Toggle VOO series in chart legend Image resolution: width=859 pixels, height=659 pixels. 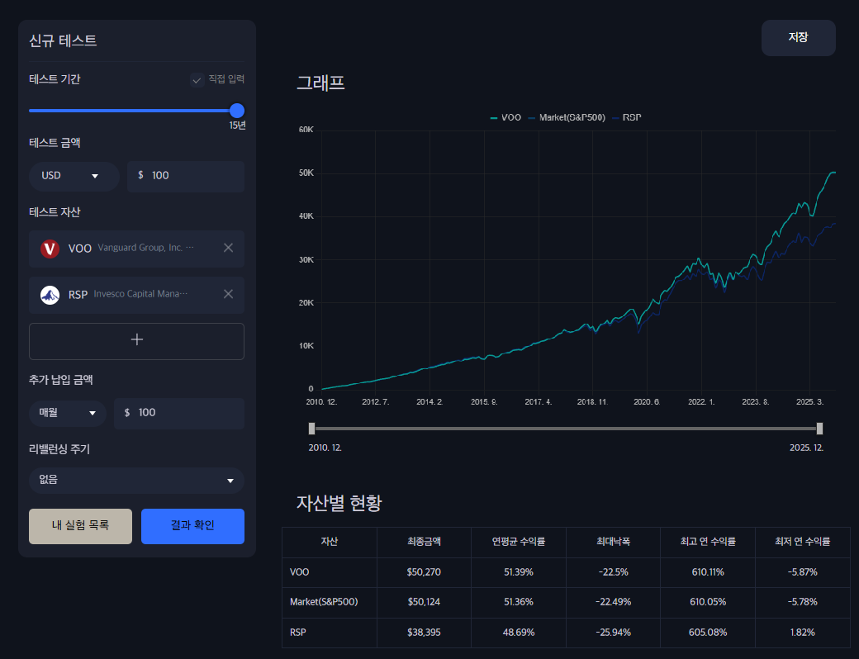tap(505, 117)
